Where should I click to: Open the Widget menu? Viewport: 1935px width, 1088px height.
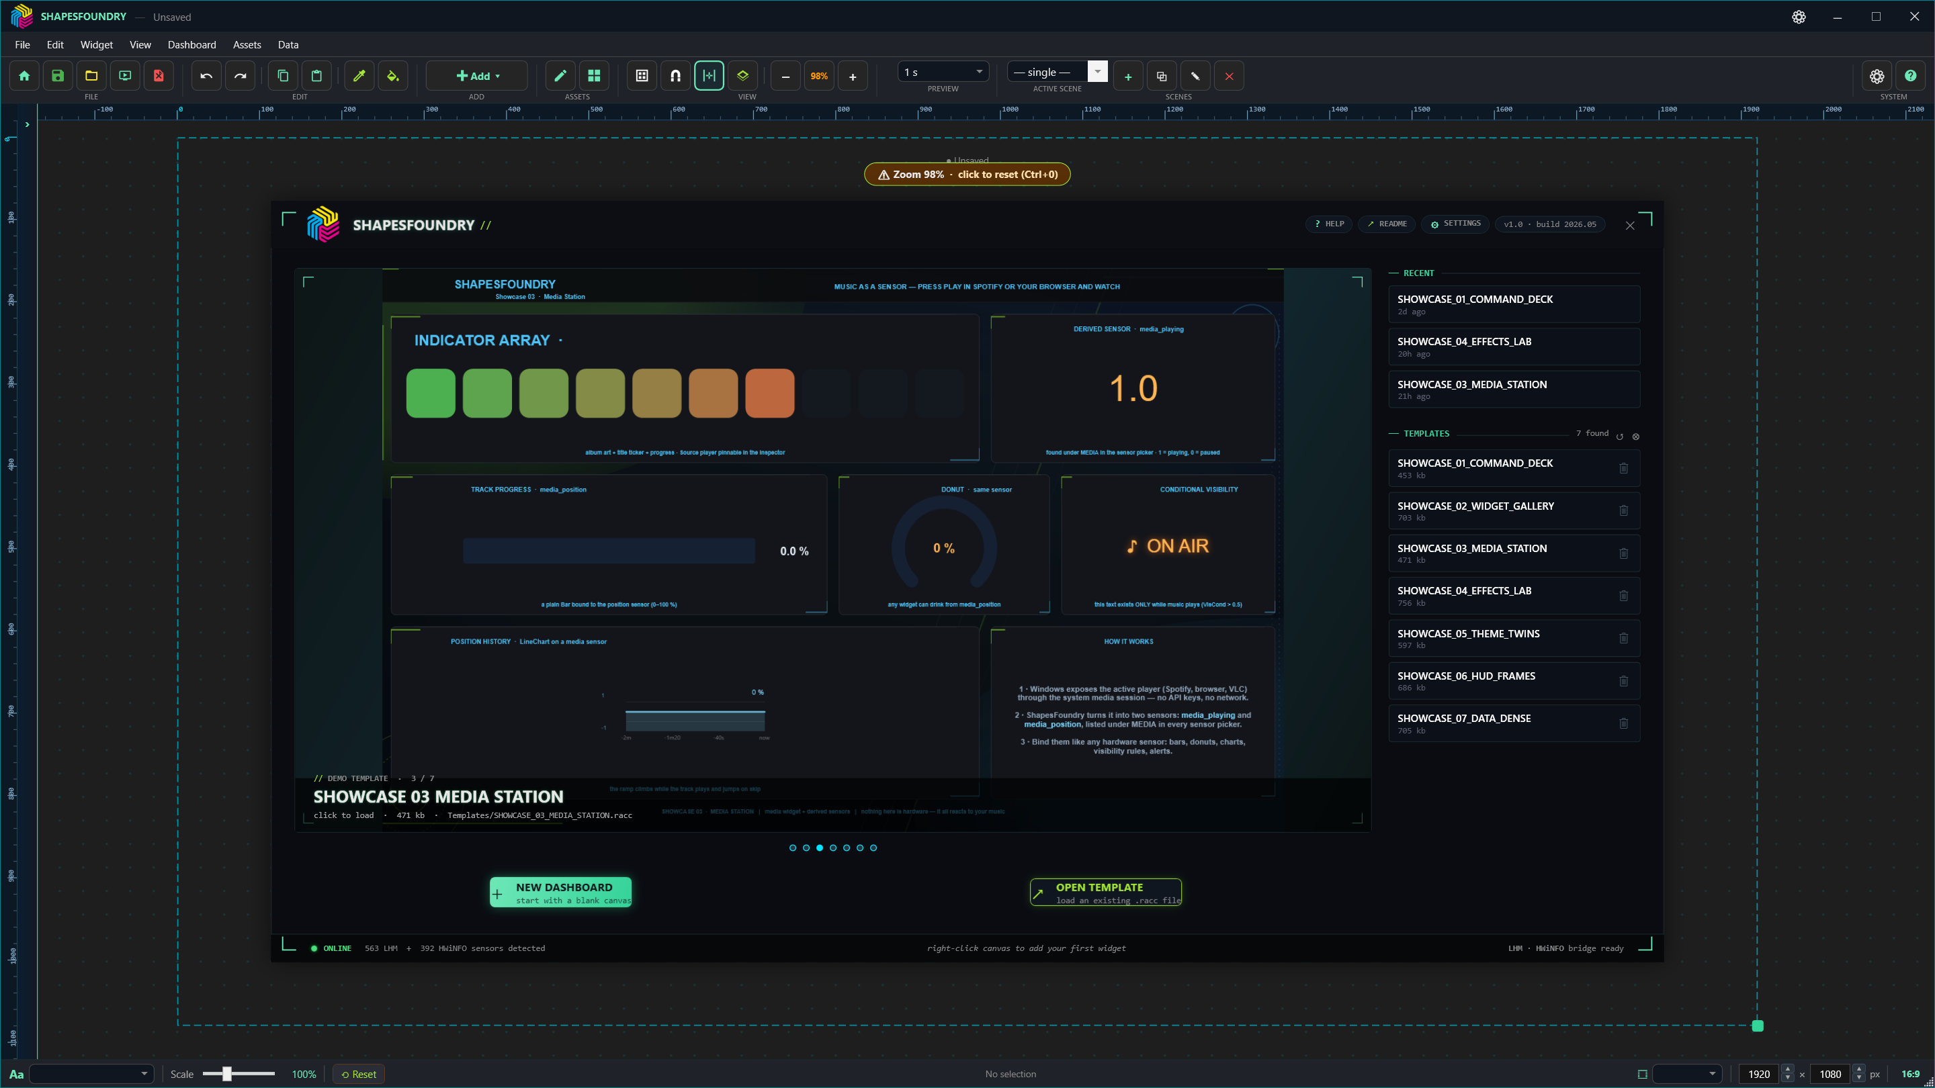click(x=97, y=45)
